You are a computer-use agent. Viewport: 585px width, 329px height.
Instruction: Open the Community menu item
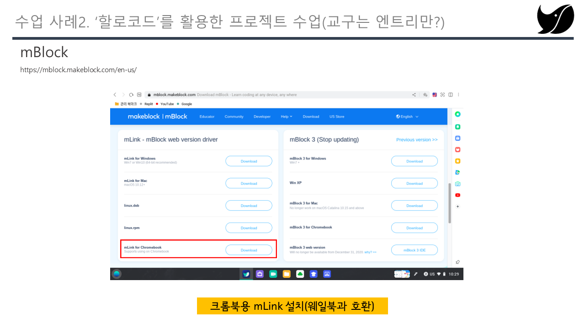pos(234,117)
